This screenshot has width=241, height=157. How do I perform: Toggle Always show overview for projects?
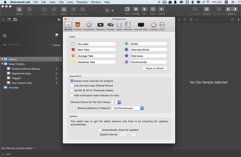(x=72, y=81)
